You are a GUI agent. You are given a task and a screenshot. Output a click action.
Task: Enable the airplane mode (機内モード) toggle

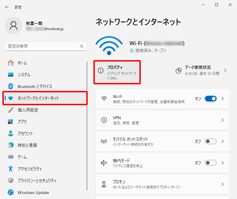[x=210, y=163]
